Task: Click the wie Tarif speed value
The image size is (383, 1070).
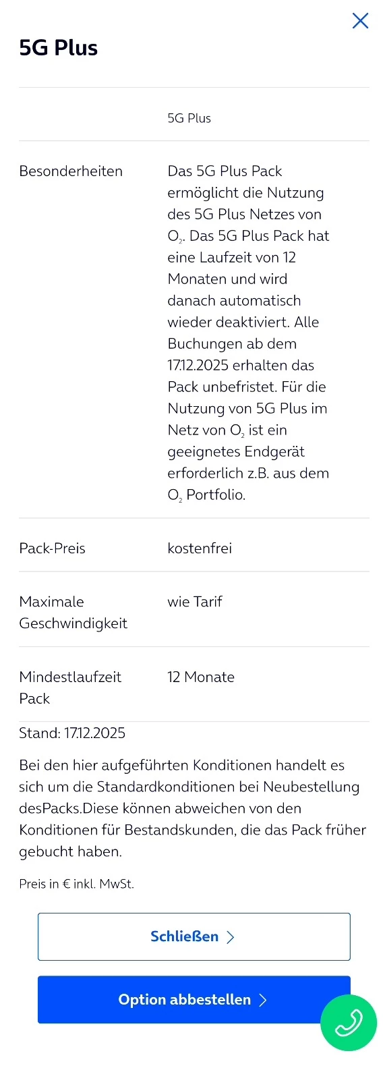Action: (x=195, y=602)
